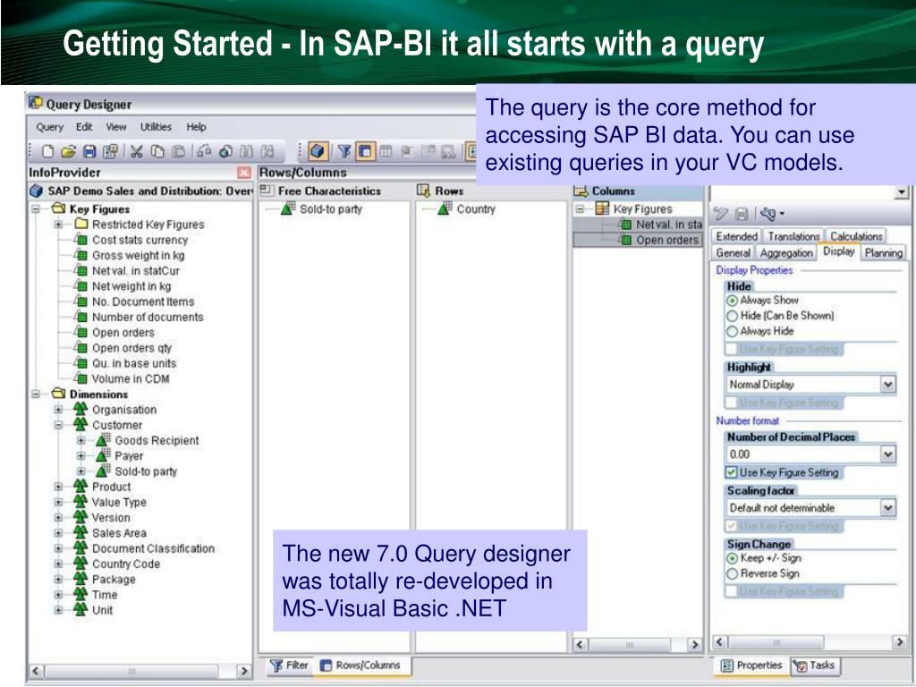Click the Country characteristic icon in Rows
This screenshot has height=687, width=916.
[445, 208]
